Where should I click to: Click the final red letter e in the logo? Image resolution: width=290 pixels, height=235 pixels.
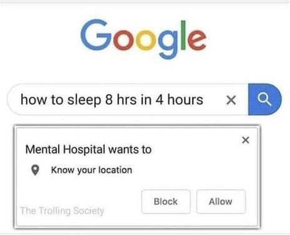tap(197, 40)
